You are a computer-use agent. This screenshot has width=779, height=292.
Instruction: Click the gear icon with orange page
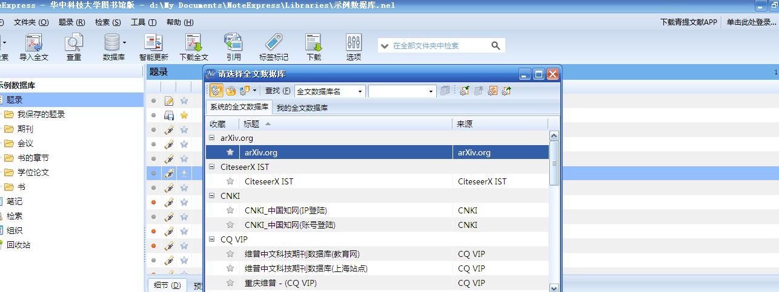[492, 91]
